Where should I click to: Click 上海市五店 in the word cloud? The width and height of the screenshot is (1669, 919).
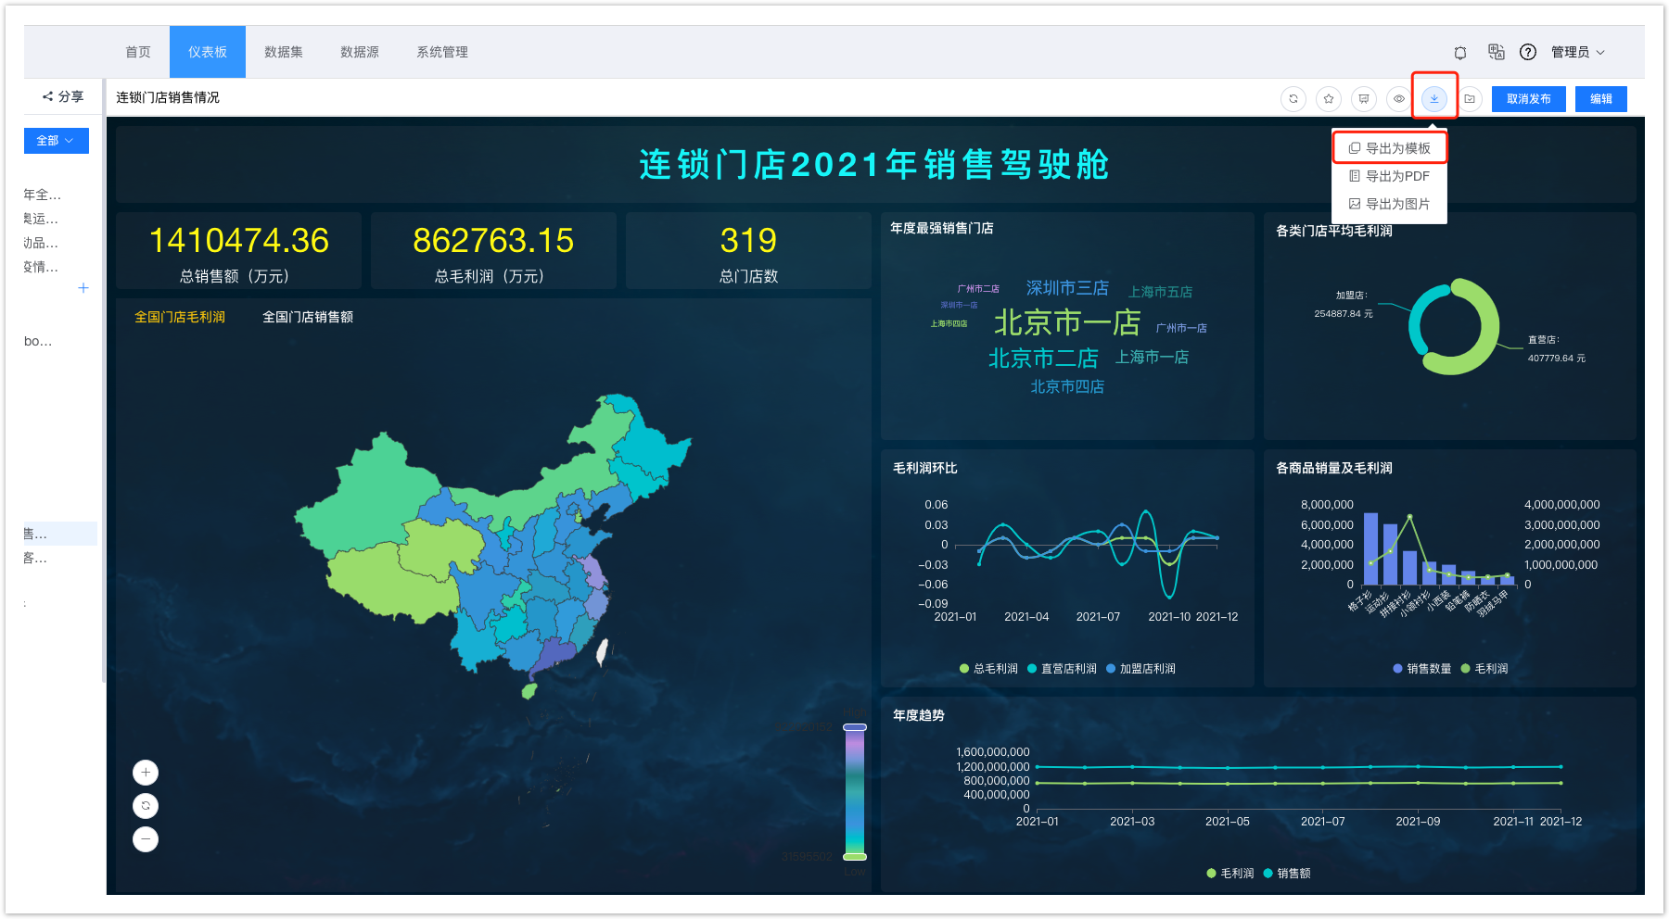click(x=1160, y=292)
